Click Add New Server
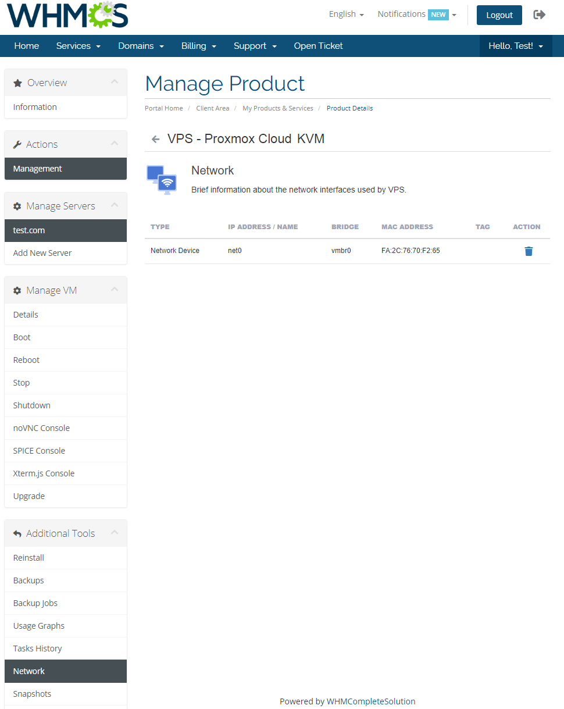 66,253
